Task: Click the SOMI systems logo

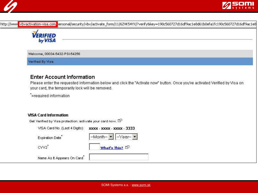Action: [238, 6]
